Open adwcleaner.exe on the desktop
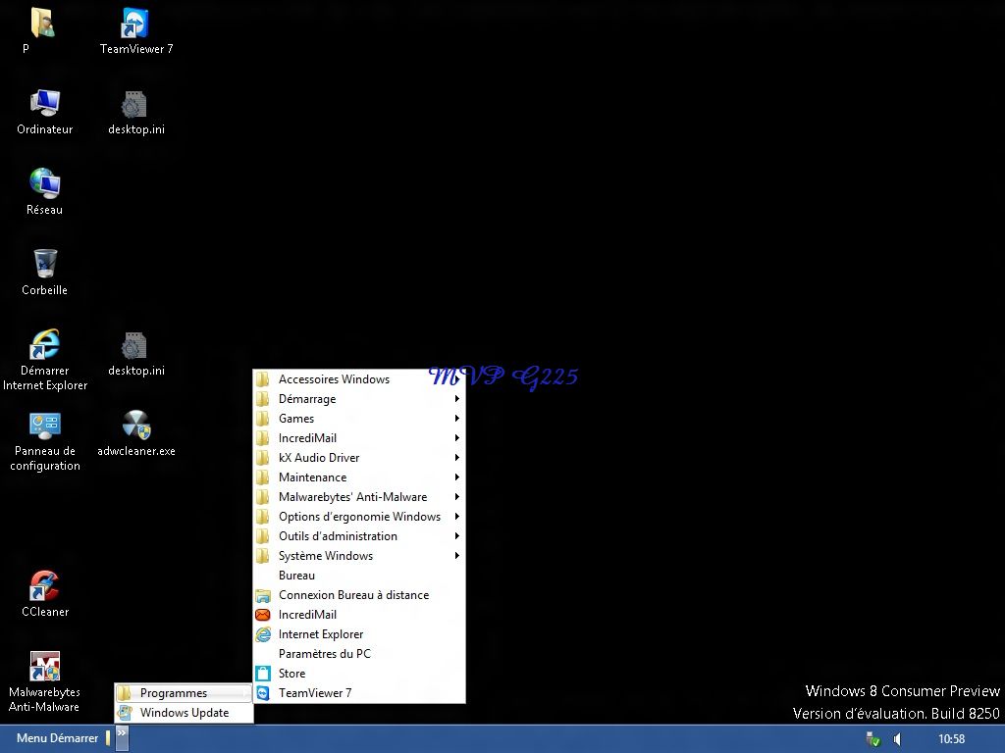The width and height of the screenshot is (1005, 753). tap(135, 427)
